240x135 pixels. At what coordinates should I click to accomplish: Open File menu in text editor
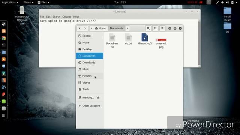[x=42, y=16]
